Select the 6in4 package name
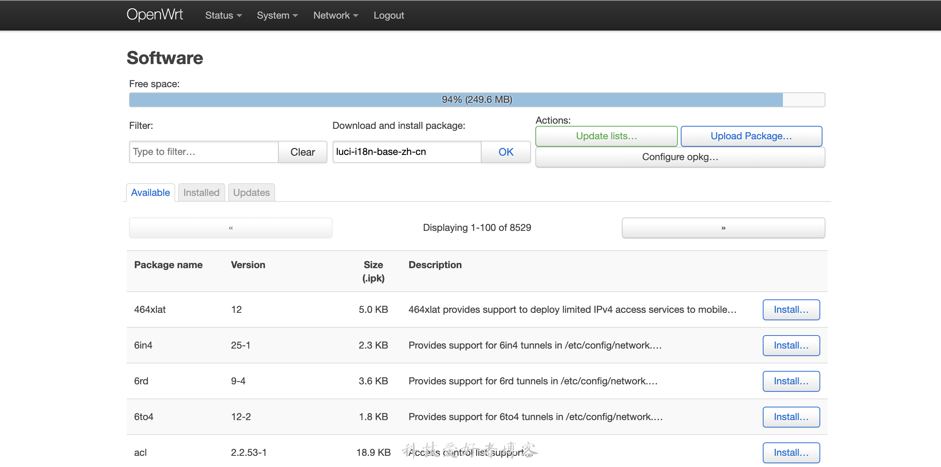This screenshot has height=467, width=941. [x=143, y=345]
